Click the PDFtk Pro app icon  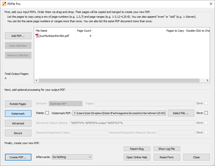(x=4, y=4)
